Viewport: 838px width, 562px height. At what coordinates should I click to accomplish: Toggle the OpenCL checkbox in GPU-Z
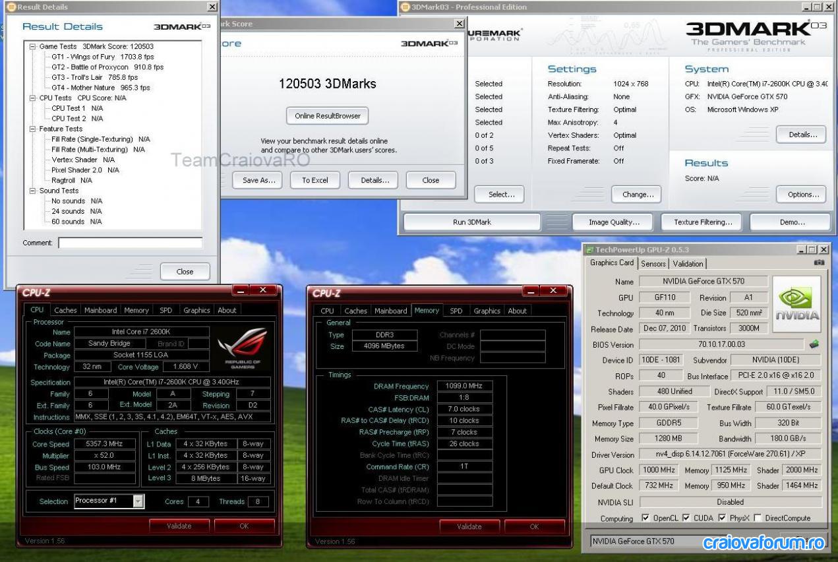(645, 518)
